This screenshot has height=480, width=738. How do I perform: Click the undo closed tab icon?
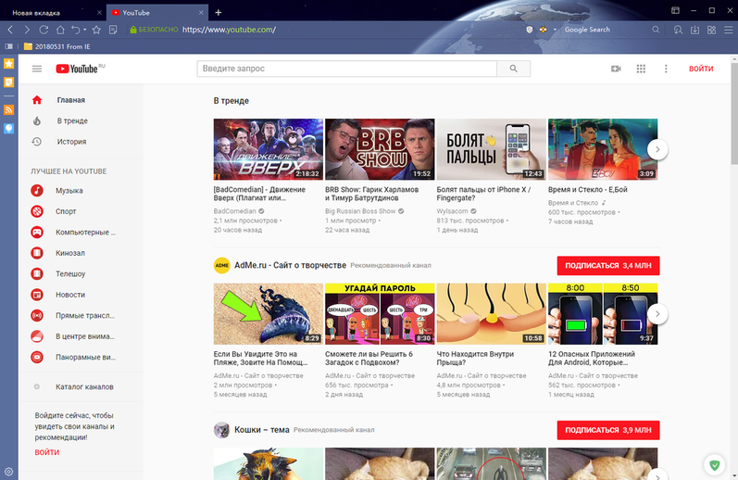coord(75,30)
